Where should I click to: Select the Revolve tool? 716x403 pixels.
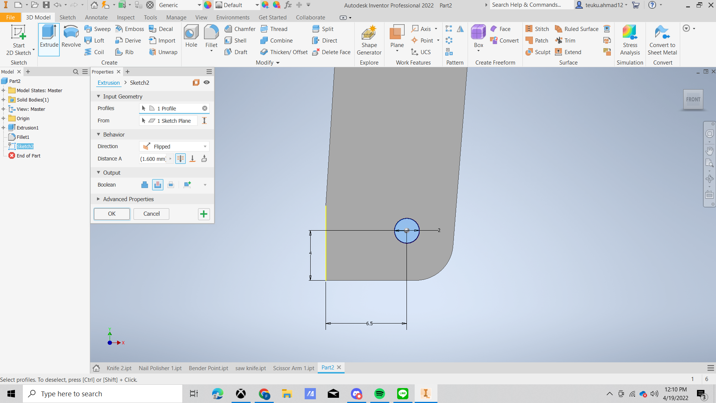tap(71, 37)
